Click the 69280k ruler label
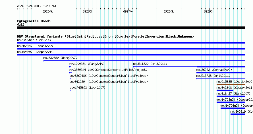Screen dimensions: 253x134 (x=169, y=11)
